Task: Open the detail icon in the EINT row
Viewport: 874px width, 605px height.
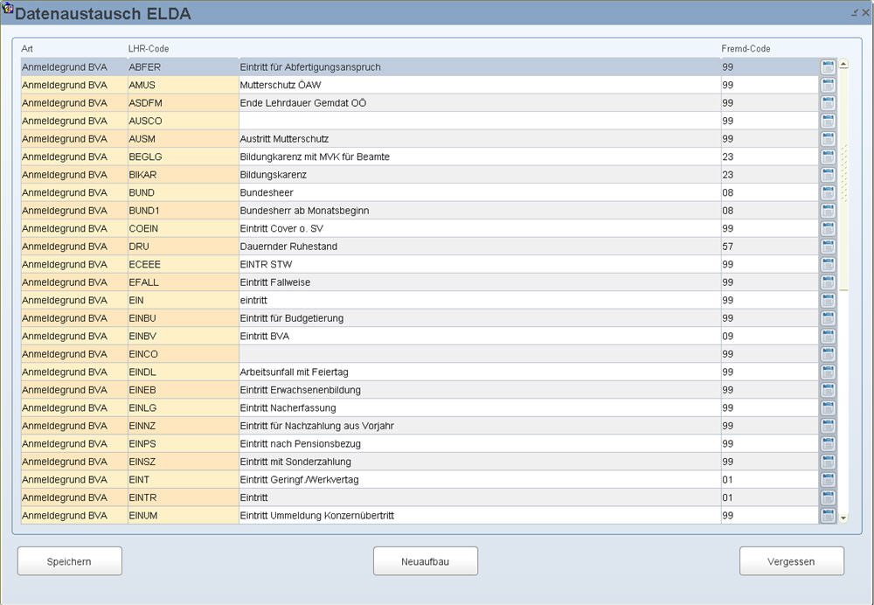Action: (828, 479)
